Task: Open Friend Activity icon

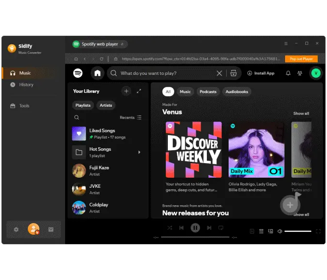Action: tap(300, 73)
